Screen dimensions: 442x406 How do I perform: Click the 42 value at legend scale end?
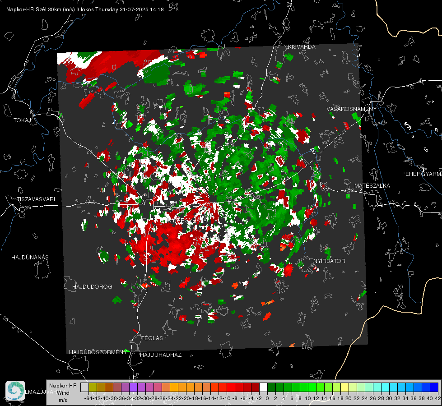tap(437, 399)
